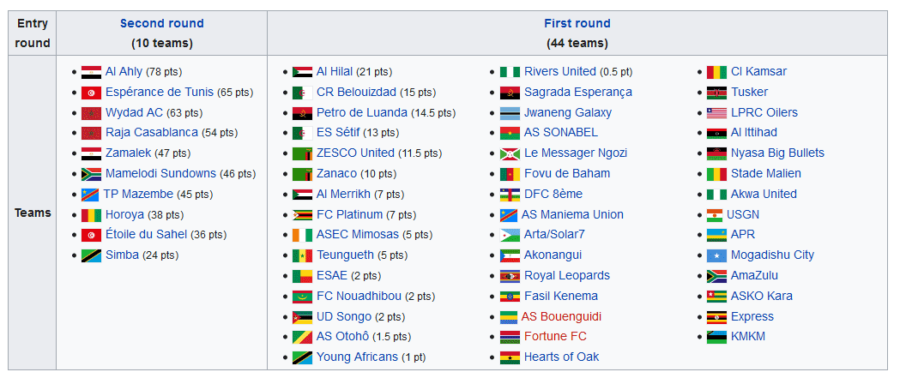Open the Royal Leopards team link
The image size is (900, 384).
coord(567,276)
